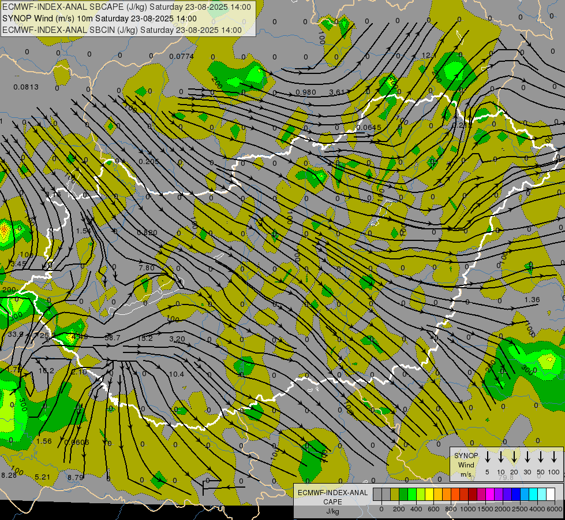Click the 0.0606 value on the map
Image resolution: width=565 pixels, height=520 pixels.
coord(76,442)
